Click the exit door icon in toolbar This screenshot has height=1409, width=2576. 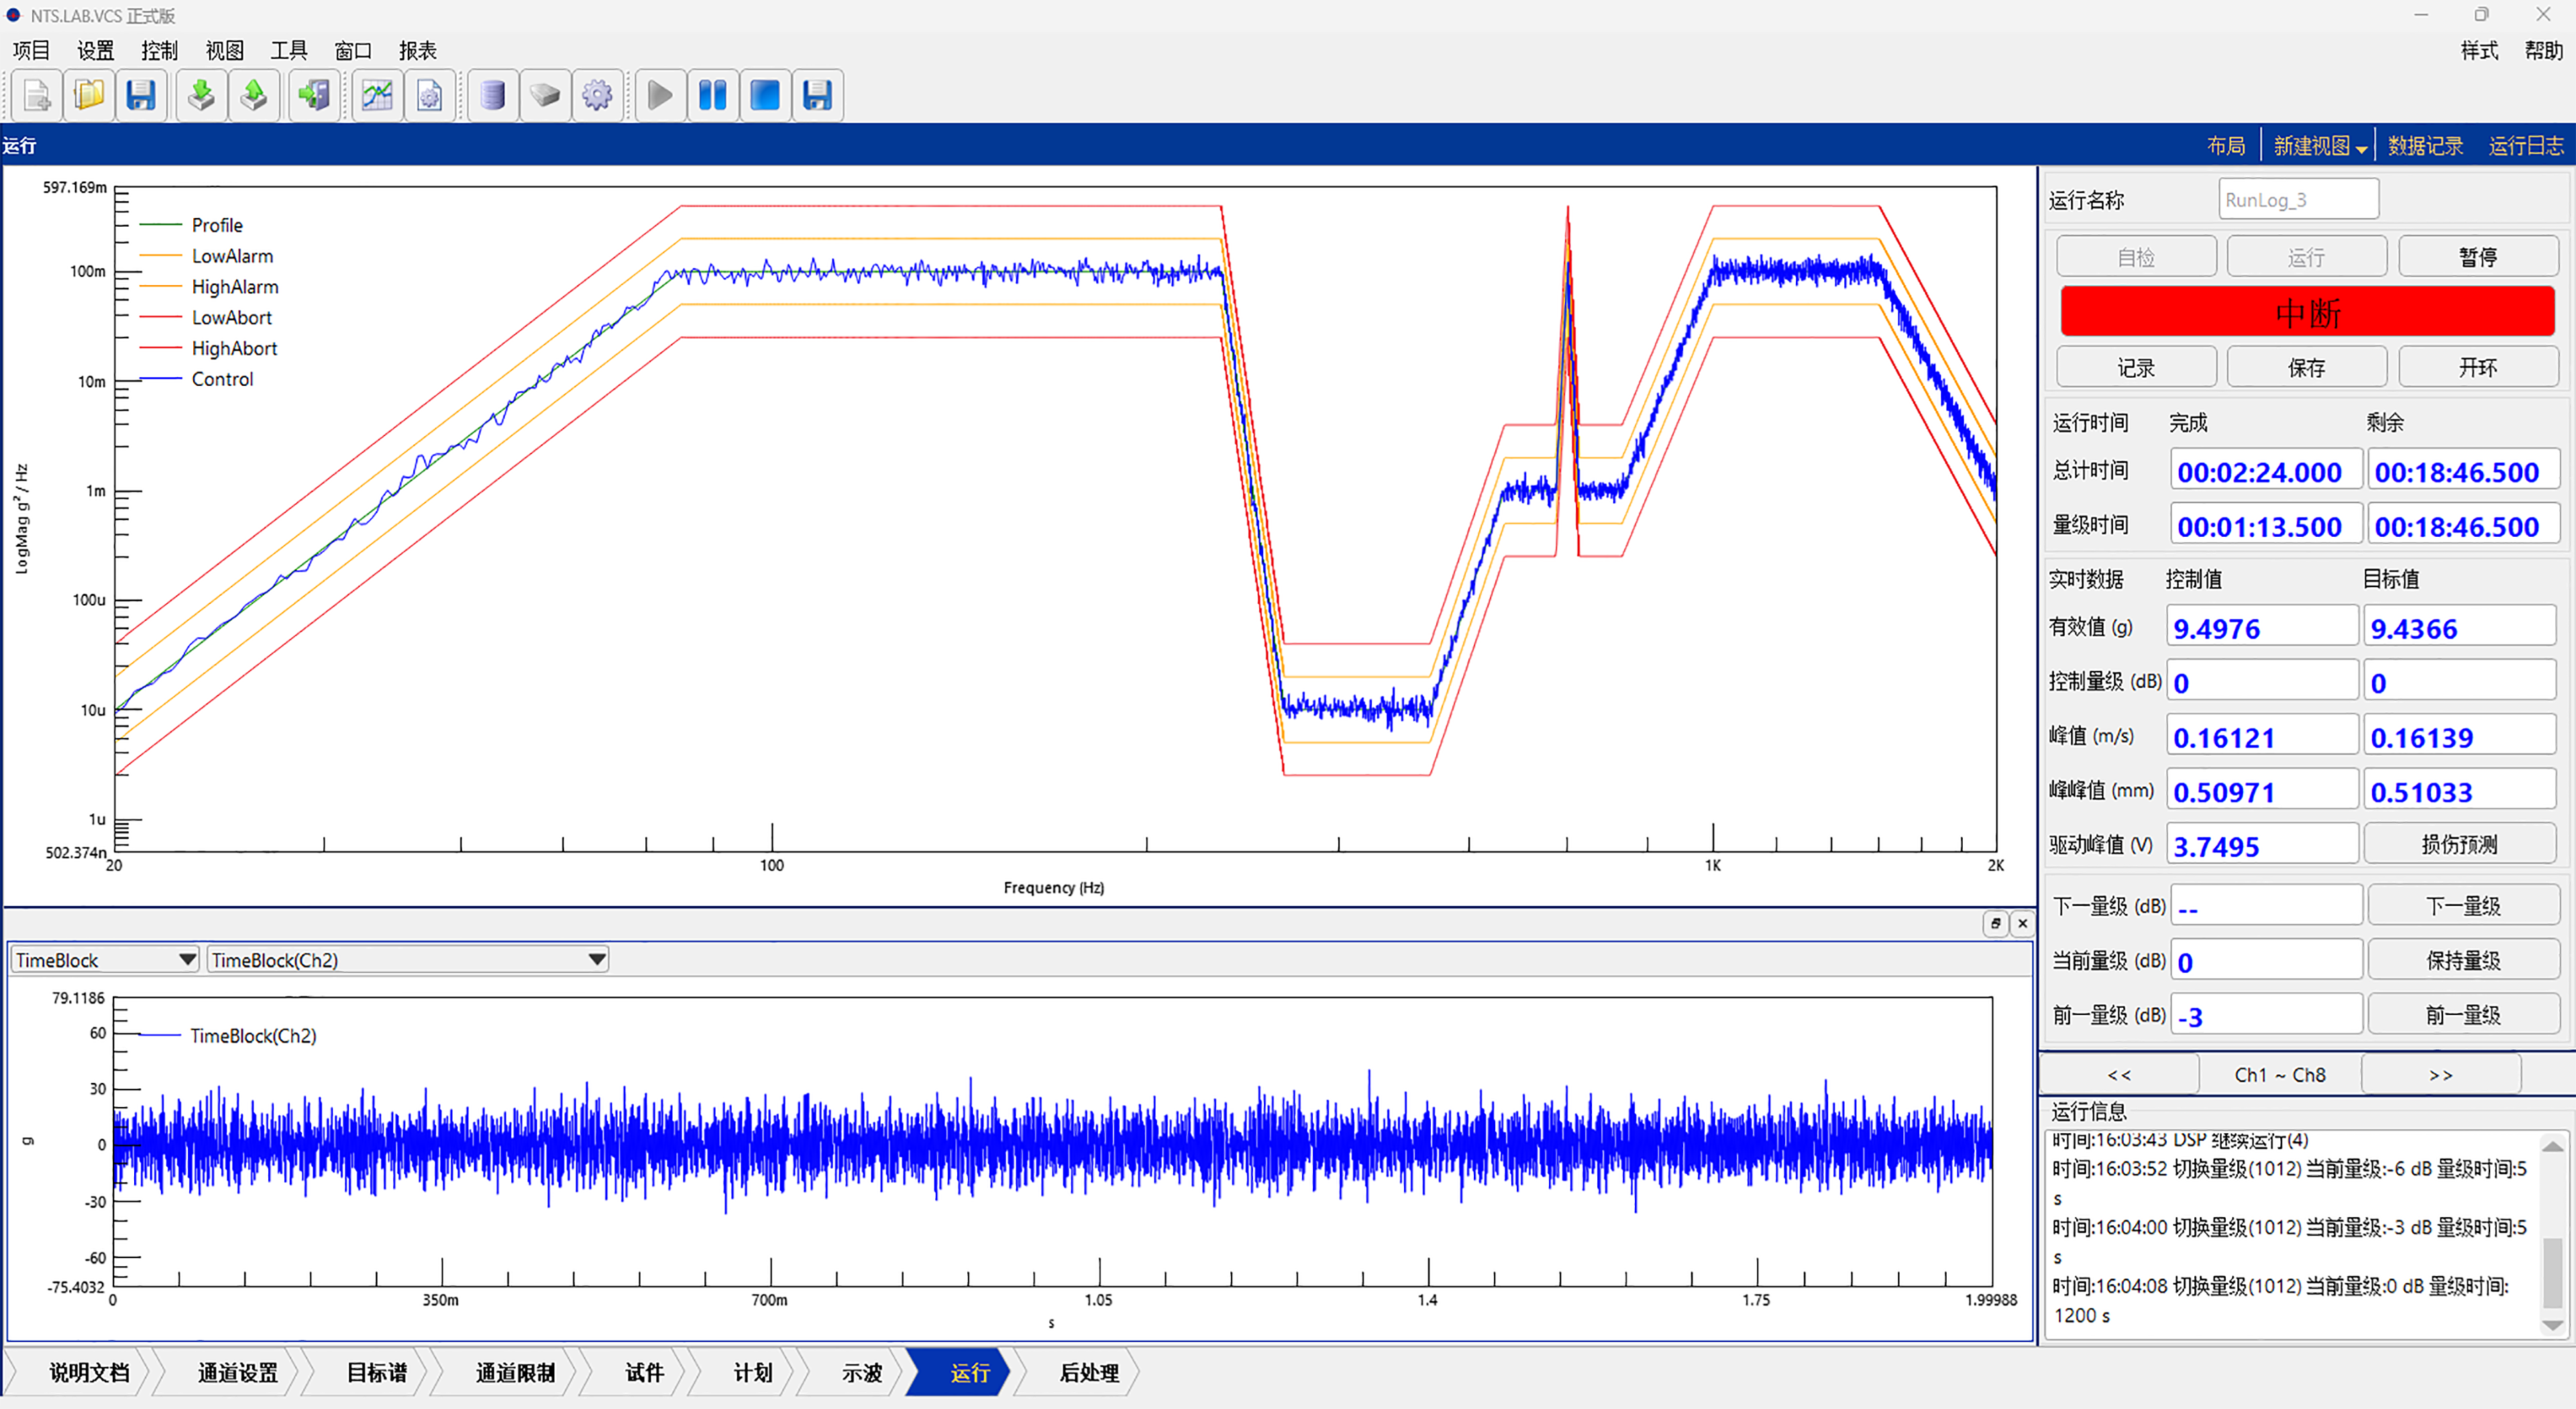tap(314, 96)
